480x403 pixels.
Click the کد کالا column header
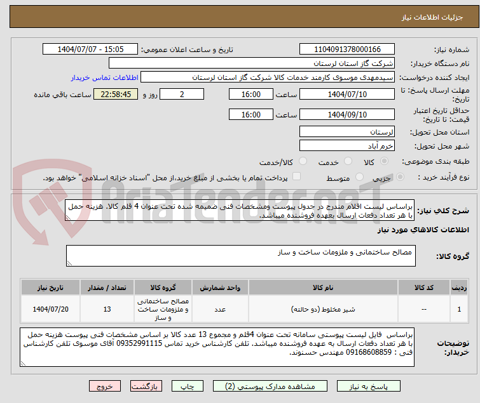tap(424, 287)
